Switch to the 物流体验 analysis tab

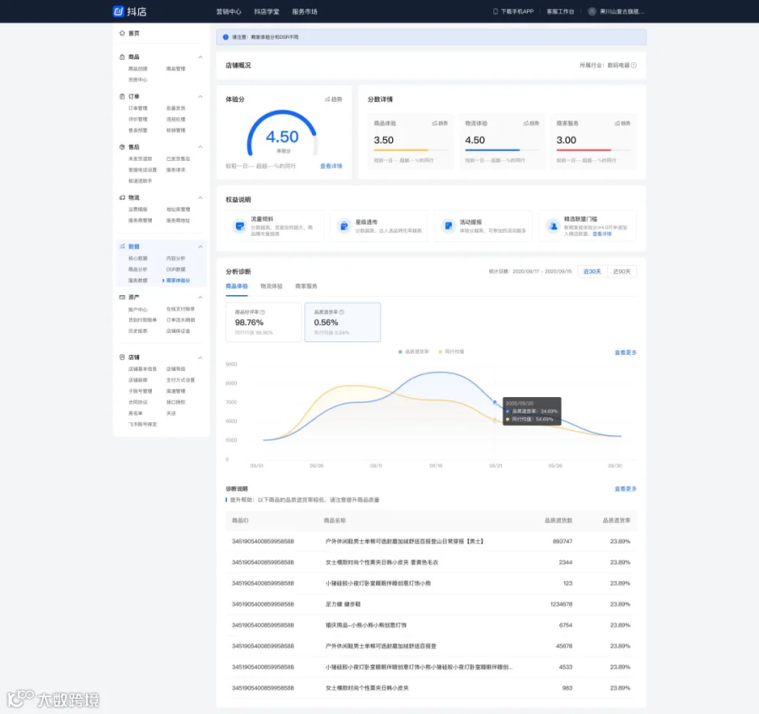pyautogui.click(x=271, y=287)
